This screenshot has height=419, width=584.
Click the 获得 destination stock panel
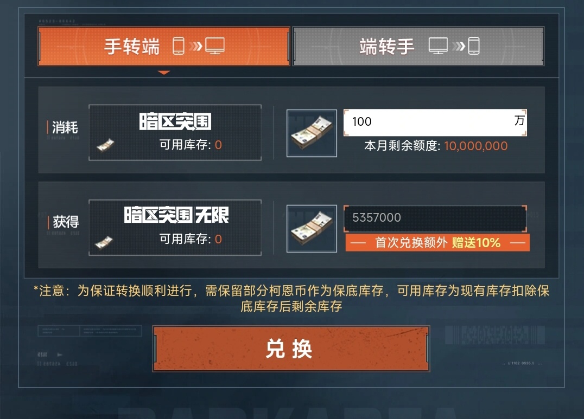point(175,228)
